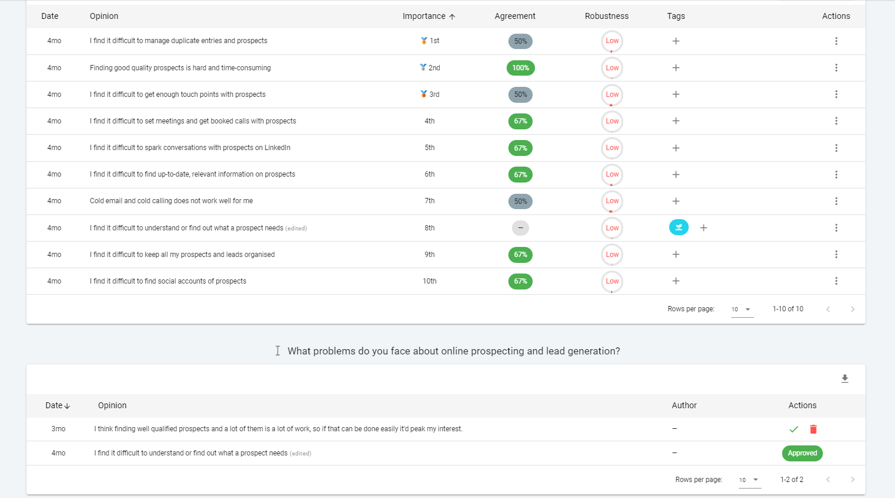The width and height of the screenshot is (895, 498).
Task: Open actions menu for 'up-to-date, relevant information' opinion
Action: click(836, 174)
